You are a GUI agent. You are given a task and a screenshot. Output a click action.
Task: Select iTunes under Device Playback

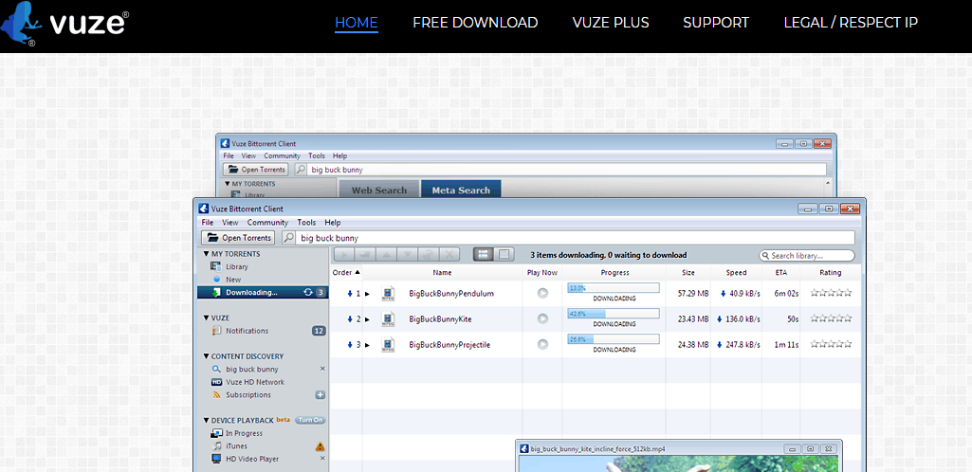(x=236, y=446)
